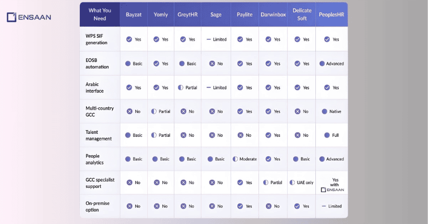Click the Talent management row label
The width and height of the screenshot is (428, 224).
pos(98,135)
